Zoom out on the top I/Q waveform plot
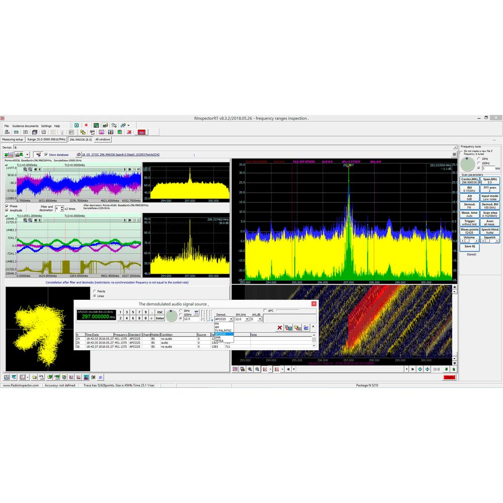This screenshot has height=503, width=503. click(x=30, y=169)
